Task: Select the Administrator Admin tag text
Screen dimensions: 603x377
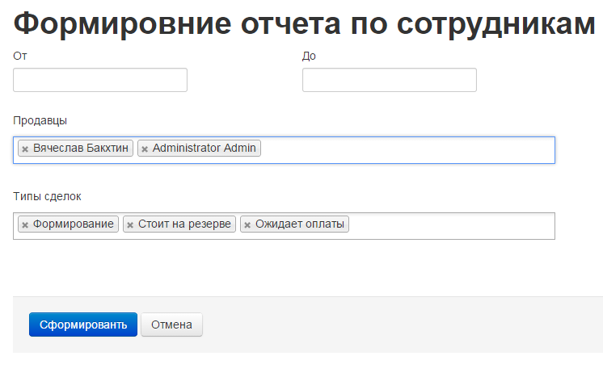Action: (x=204, y=149)
